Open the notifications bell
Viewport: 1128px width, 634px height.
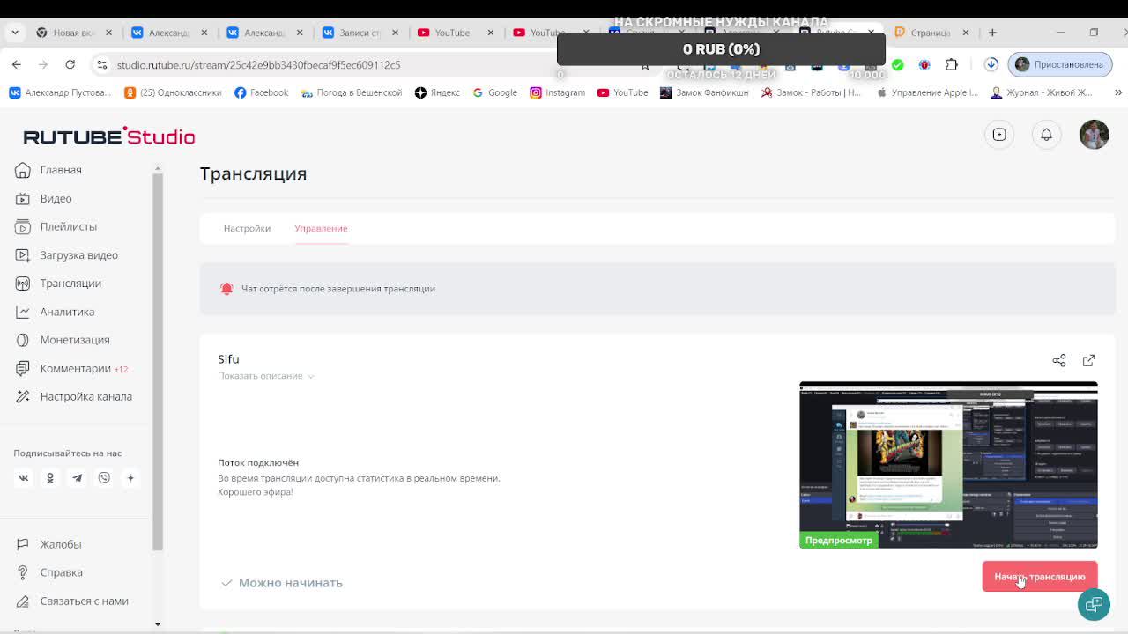tap(1046, 135)
